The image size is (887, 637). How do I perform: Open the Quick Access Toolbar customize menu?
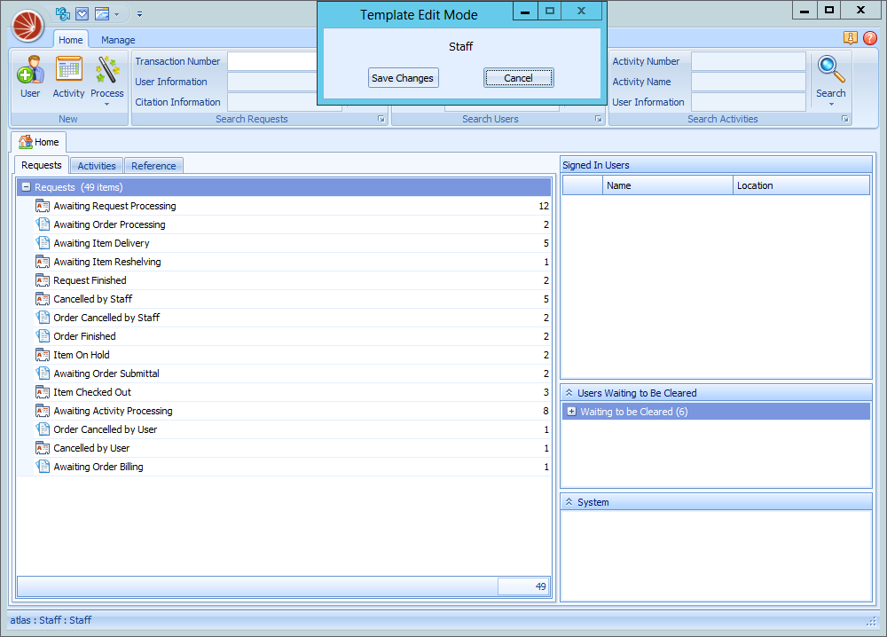[x=139, y=14]
